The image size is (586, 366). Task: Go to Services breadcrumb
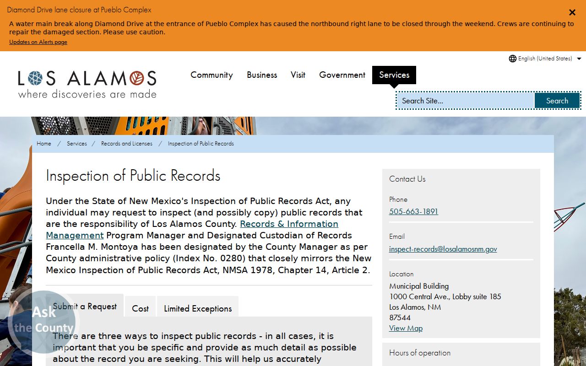pos(77,144)
